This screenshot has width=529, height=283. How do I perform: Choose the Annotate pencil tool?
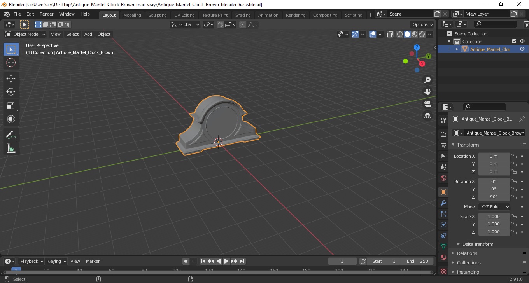click(11, 135)
